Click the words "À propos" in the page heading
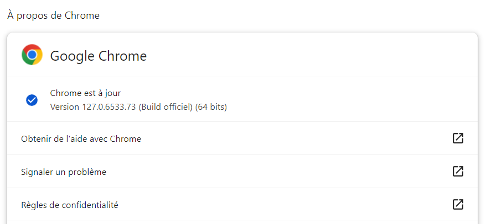 26,15
